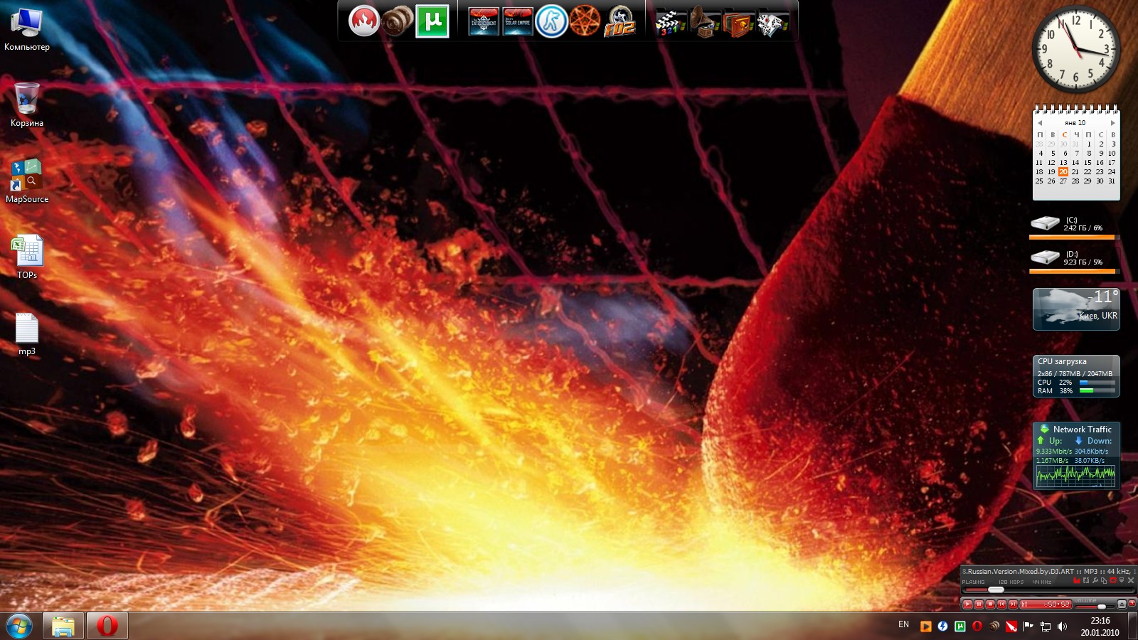Launch uTorrent from the top dock
This screenshot has width=1138, height=640.
coord(432,21)
